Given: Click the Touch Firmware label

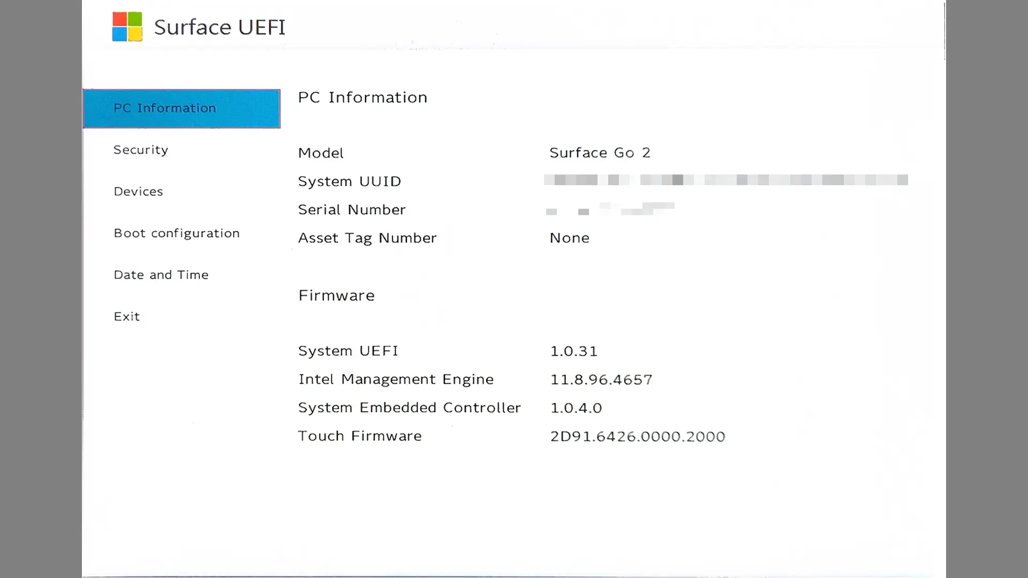Looking at the screenshot, I should pyautogui.click(x=360, y=436).
